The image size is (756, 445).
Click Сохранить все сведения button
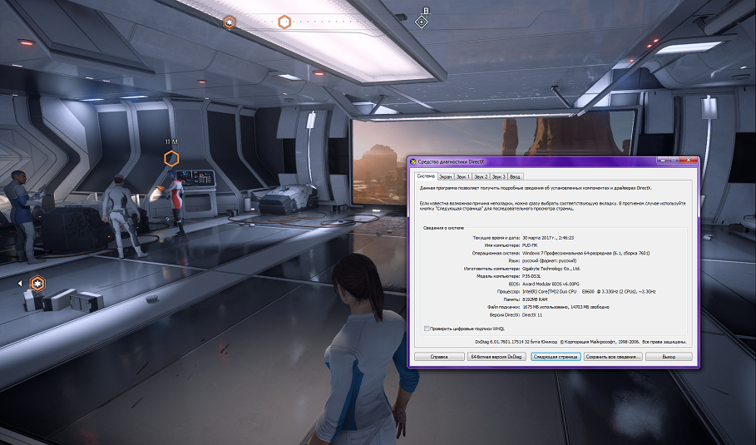pos(613,357)
